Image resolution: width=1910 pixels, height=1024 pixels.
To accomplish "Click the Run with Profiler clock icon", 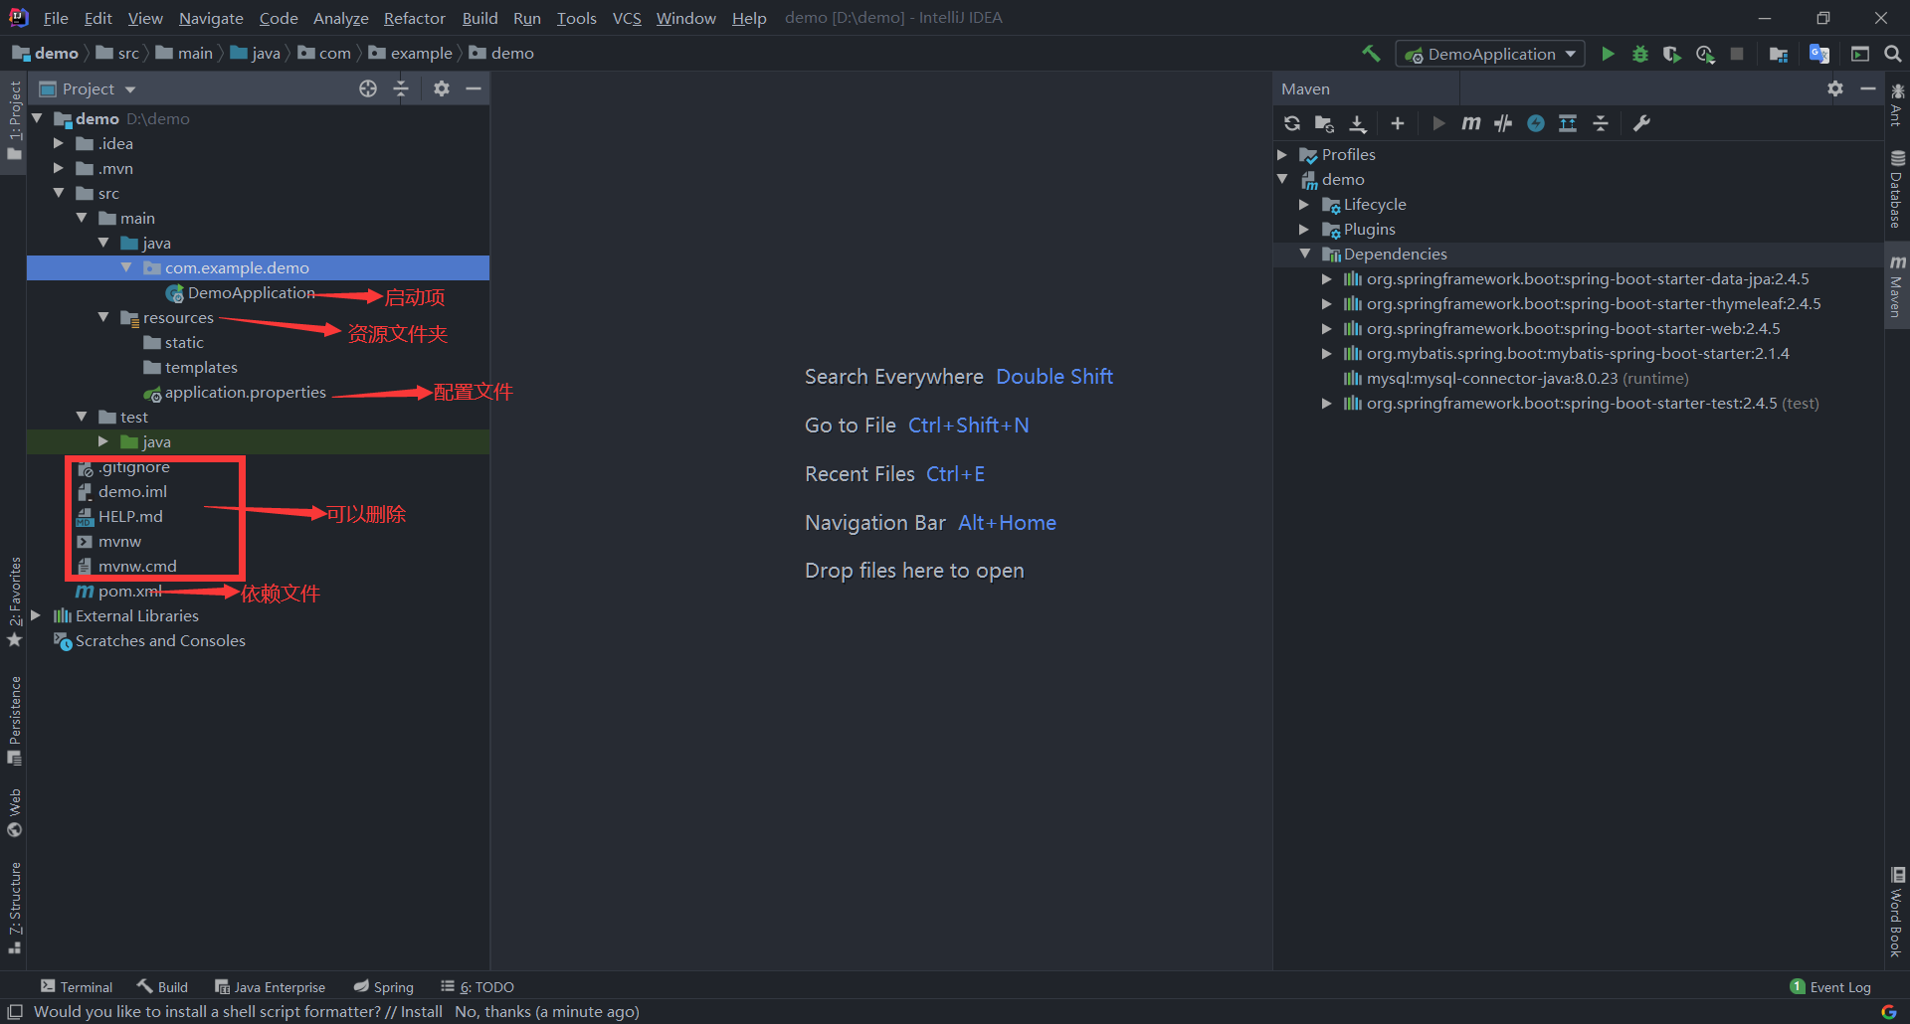I will point(1705,54).
